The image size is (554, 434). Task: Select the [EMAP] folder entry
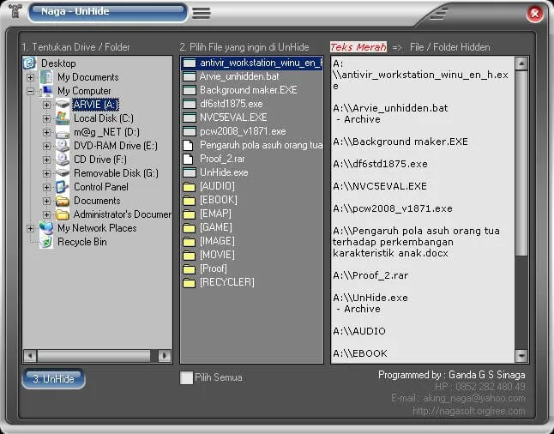(215, 214)
